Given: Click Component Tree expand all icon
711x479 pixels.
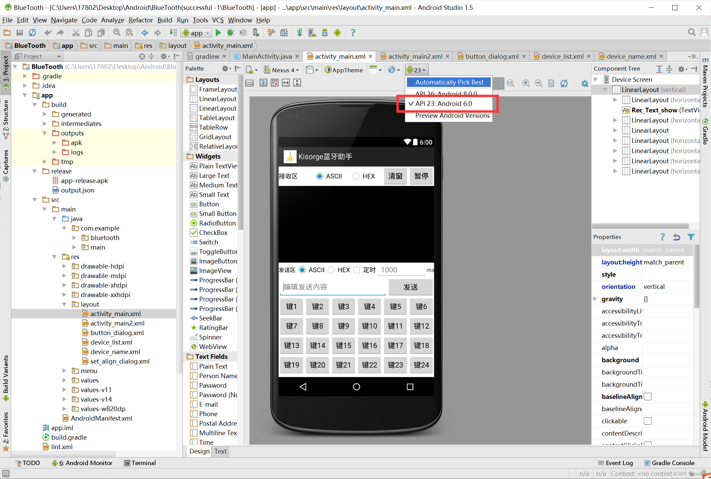Looking at the screenshot, I should (x=659, y=69).
